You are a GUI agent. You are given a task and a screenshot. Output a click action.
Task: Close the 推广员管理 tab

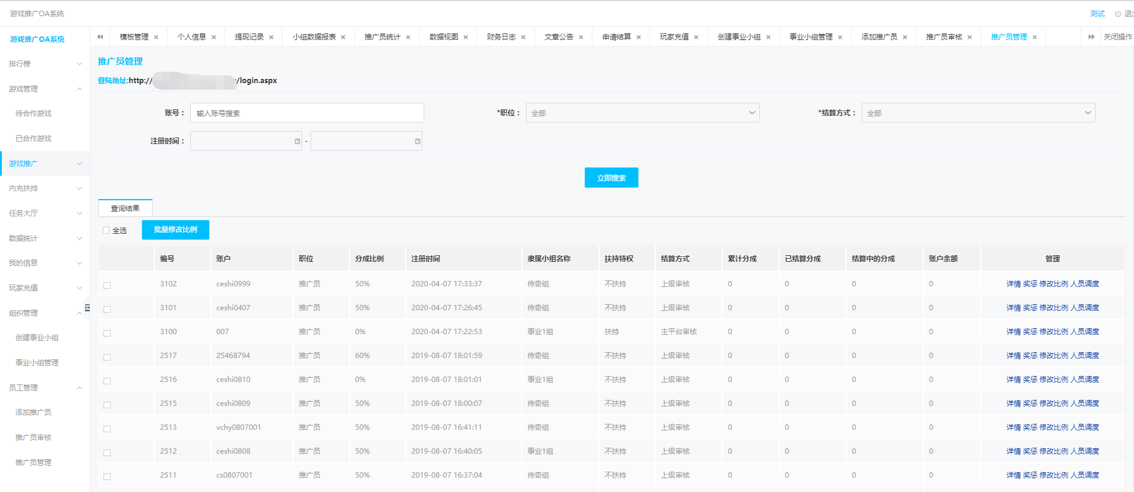(1035, 37)
